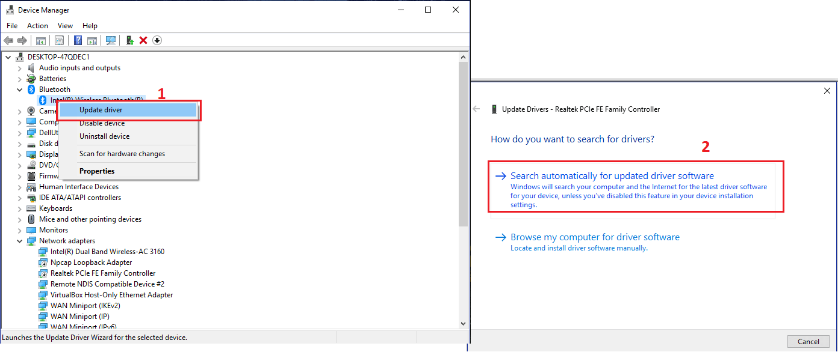Select the Scan for hardware changes icon
Screen dimensions: 838x352
click(111, 40)
